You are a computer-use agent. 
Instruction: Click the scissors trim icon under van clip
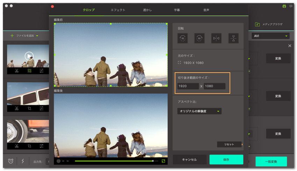tap(17, 109)
